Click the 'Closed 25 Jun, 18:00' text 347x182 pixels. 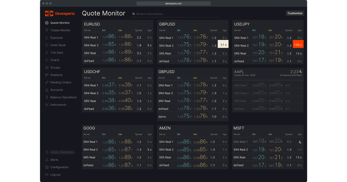click(245, 75)
